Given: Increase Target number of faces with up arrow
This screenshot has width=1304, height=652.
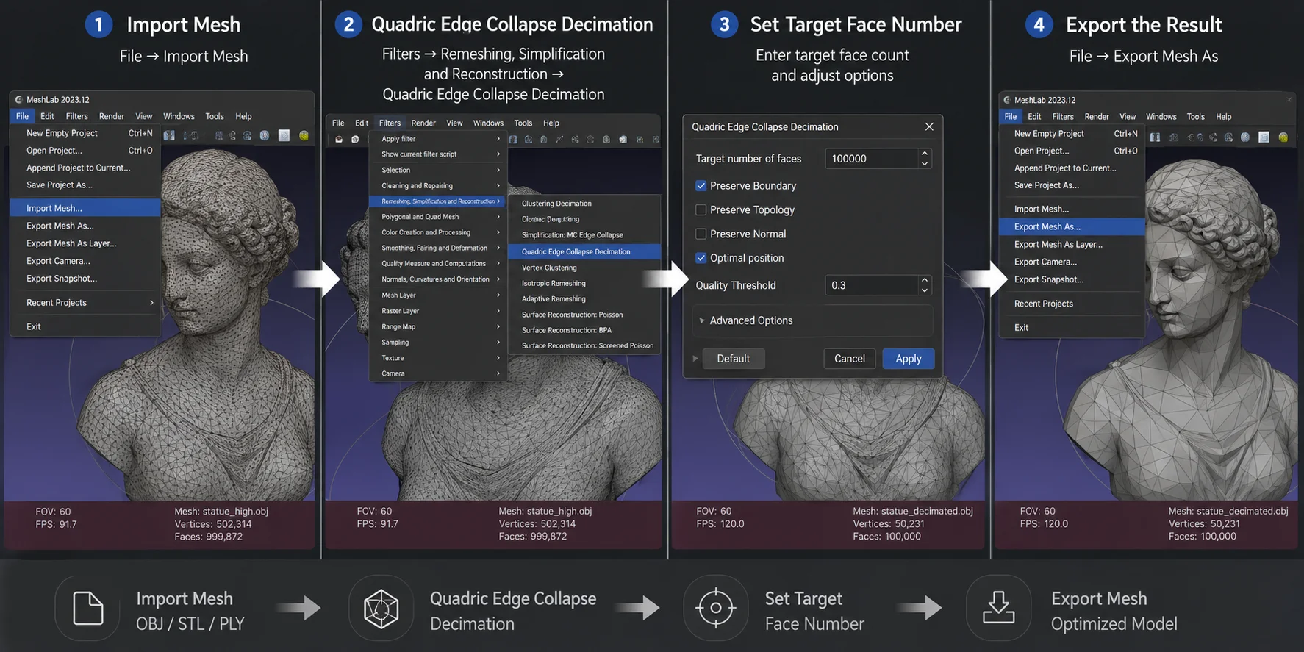Looking at the screenshot, I should click(925, 154).
